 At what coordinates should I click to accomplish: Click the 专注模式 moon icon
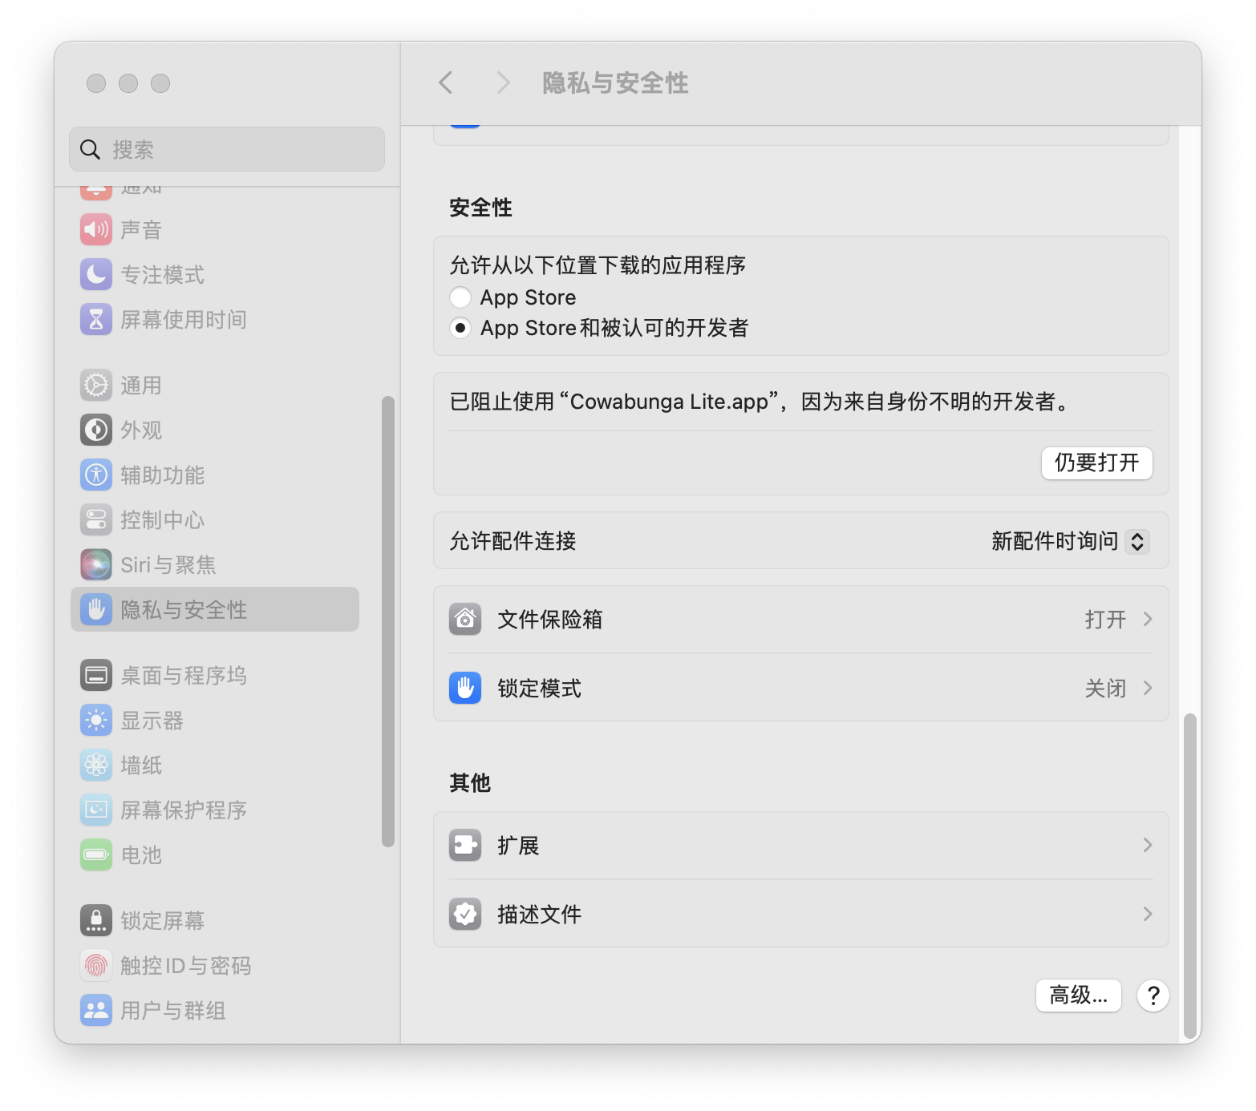96,275
